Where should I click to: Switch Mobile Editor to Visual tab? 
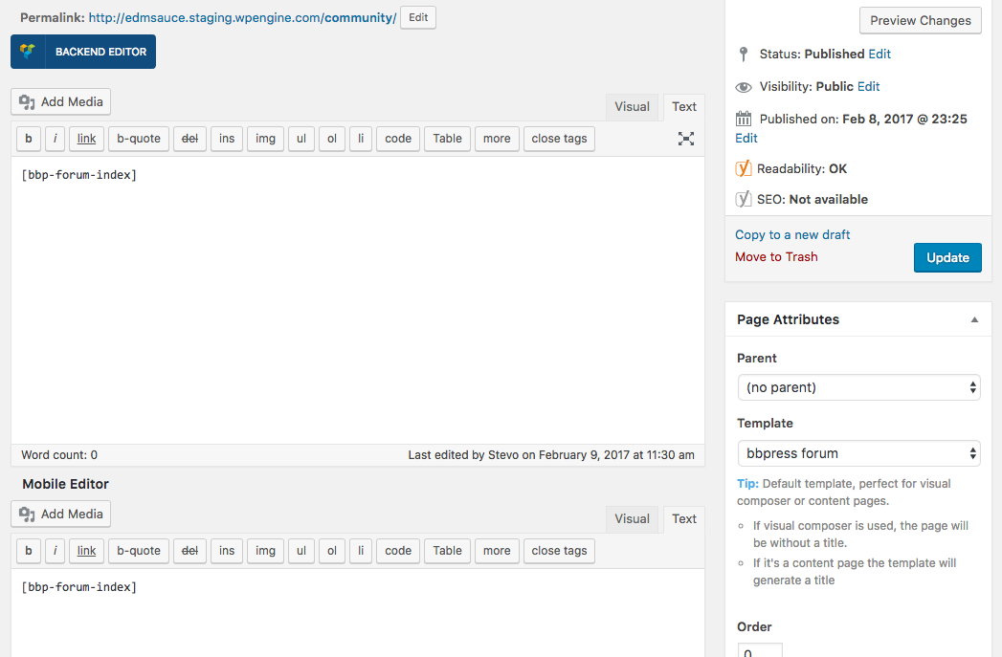[632, 519]
